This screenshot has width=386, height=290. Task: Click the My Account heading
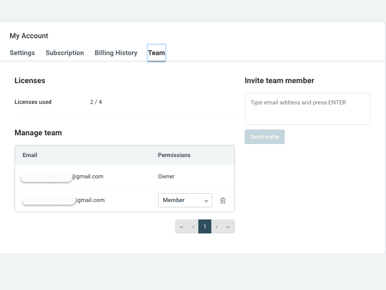pyautogui.click(x=29, y=36)
